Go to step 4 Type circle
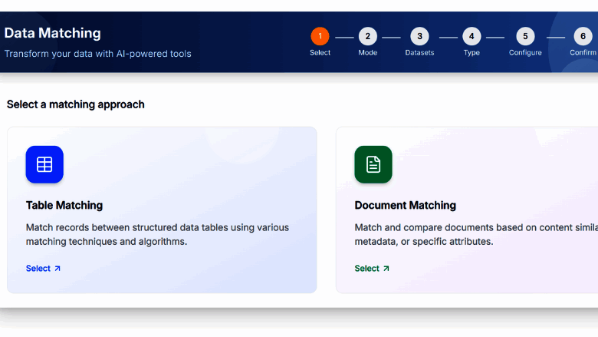Viewport: 598px width, 337px height. [x=472, y=36]
